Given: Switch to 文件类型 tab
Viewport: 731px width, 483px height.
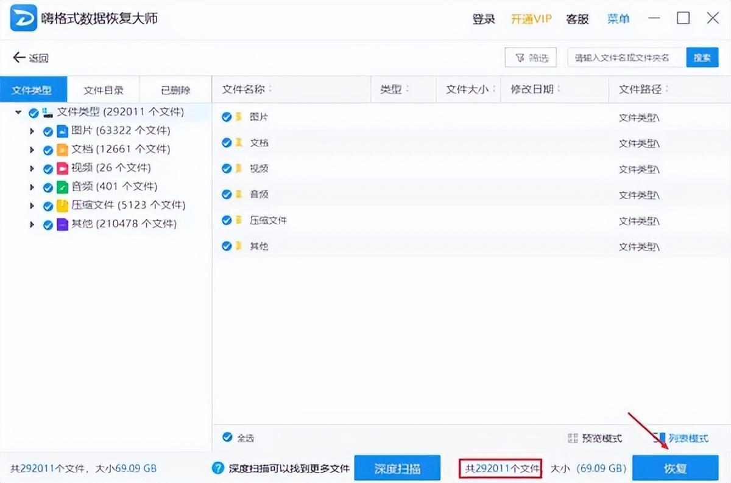Looking at the screenshot, I should 33,90.
